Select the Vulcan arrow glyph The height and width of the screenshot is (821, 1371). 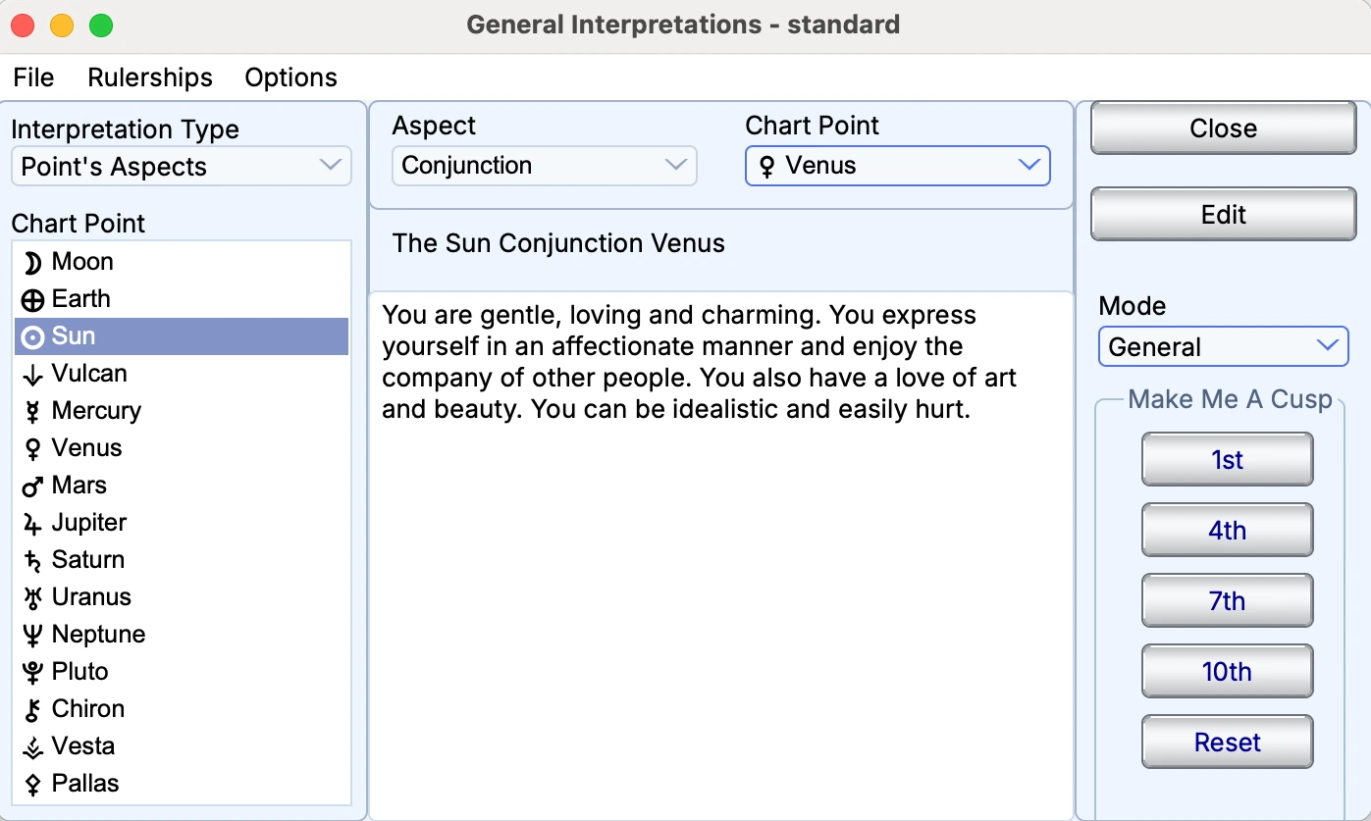click(33, 374)
